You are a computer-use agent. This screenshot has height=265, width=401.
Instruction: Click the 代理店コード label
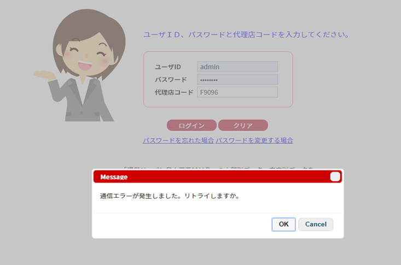174,92
